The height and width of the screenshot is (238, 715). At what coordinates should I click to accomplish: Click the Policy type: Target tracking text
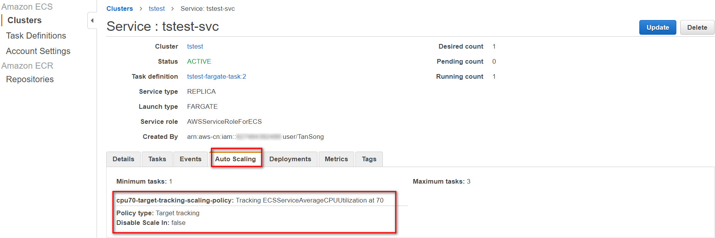pos(158,213)
